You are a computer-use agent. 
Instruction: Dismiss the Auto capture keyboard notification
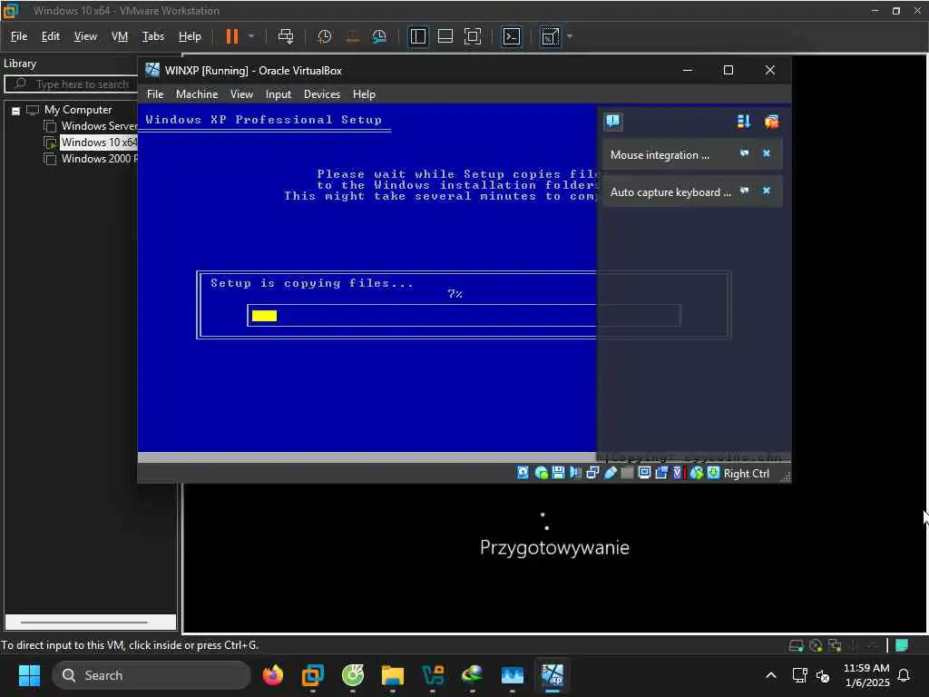point(766,191)
